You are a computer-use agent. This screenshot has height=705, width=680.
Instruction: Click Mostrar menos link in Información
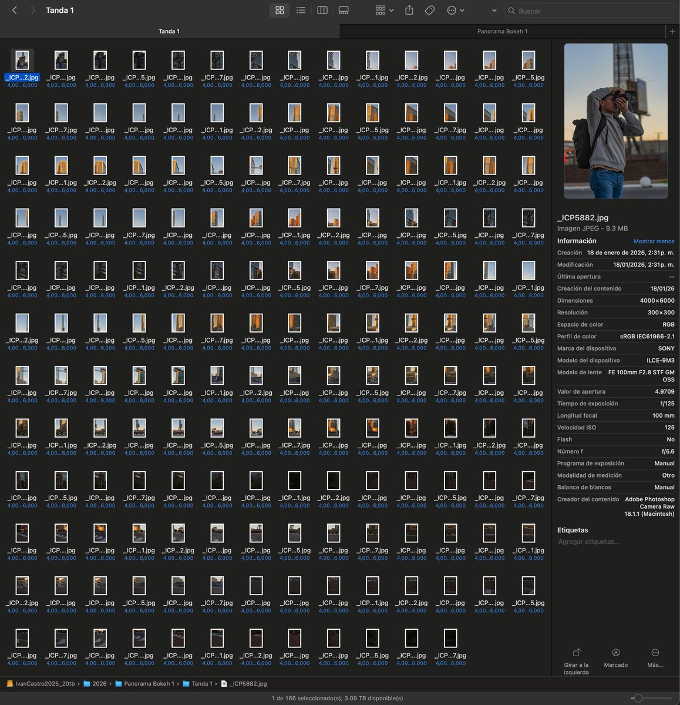click(x=654, y=241)
